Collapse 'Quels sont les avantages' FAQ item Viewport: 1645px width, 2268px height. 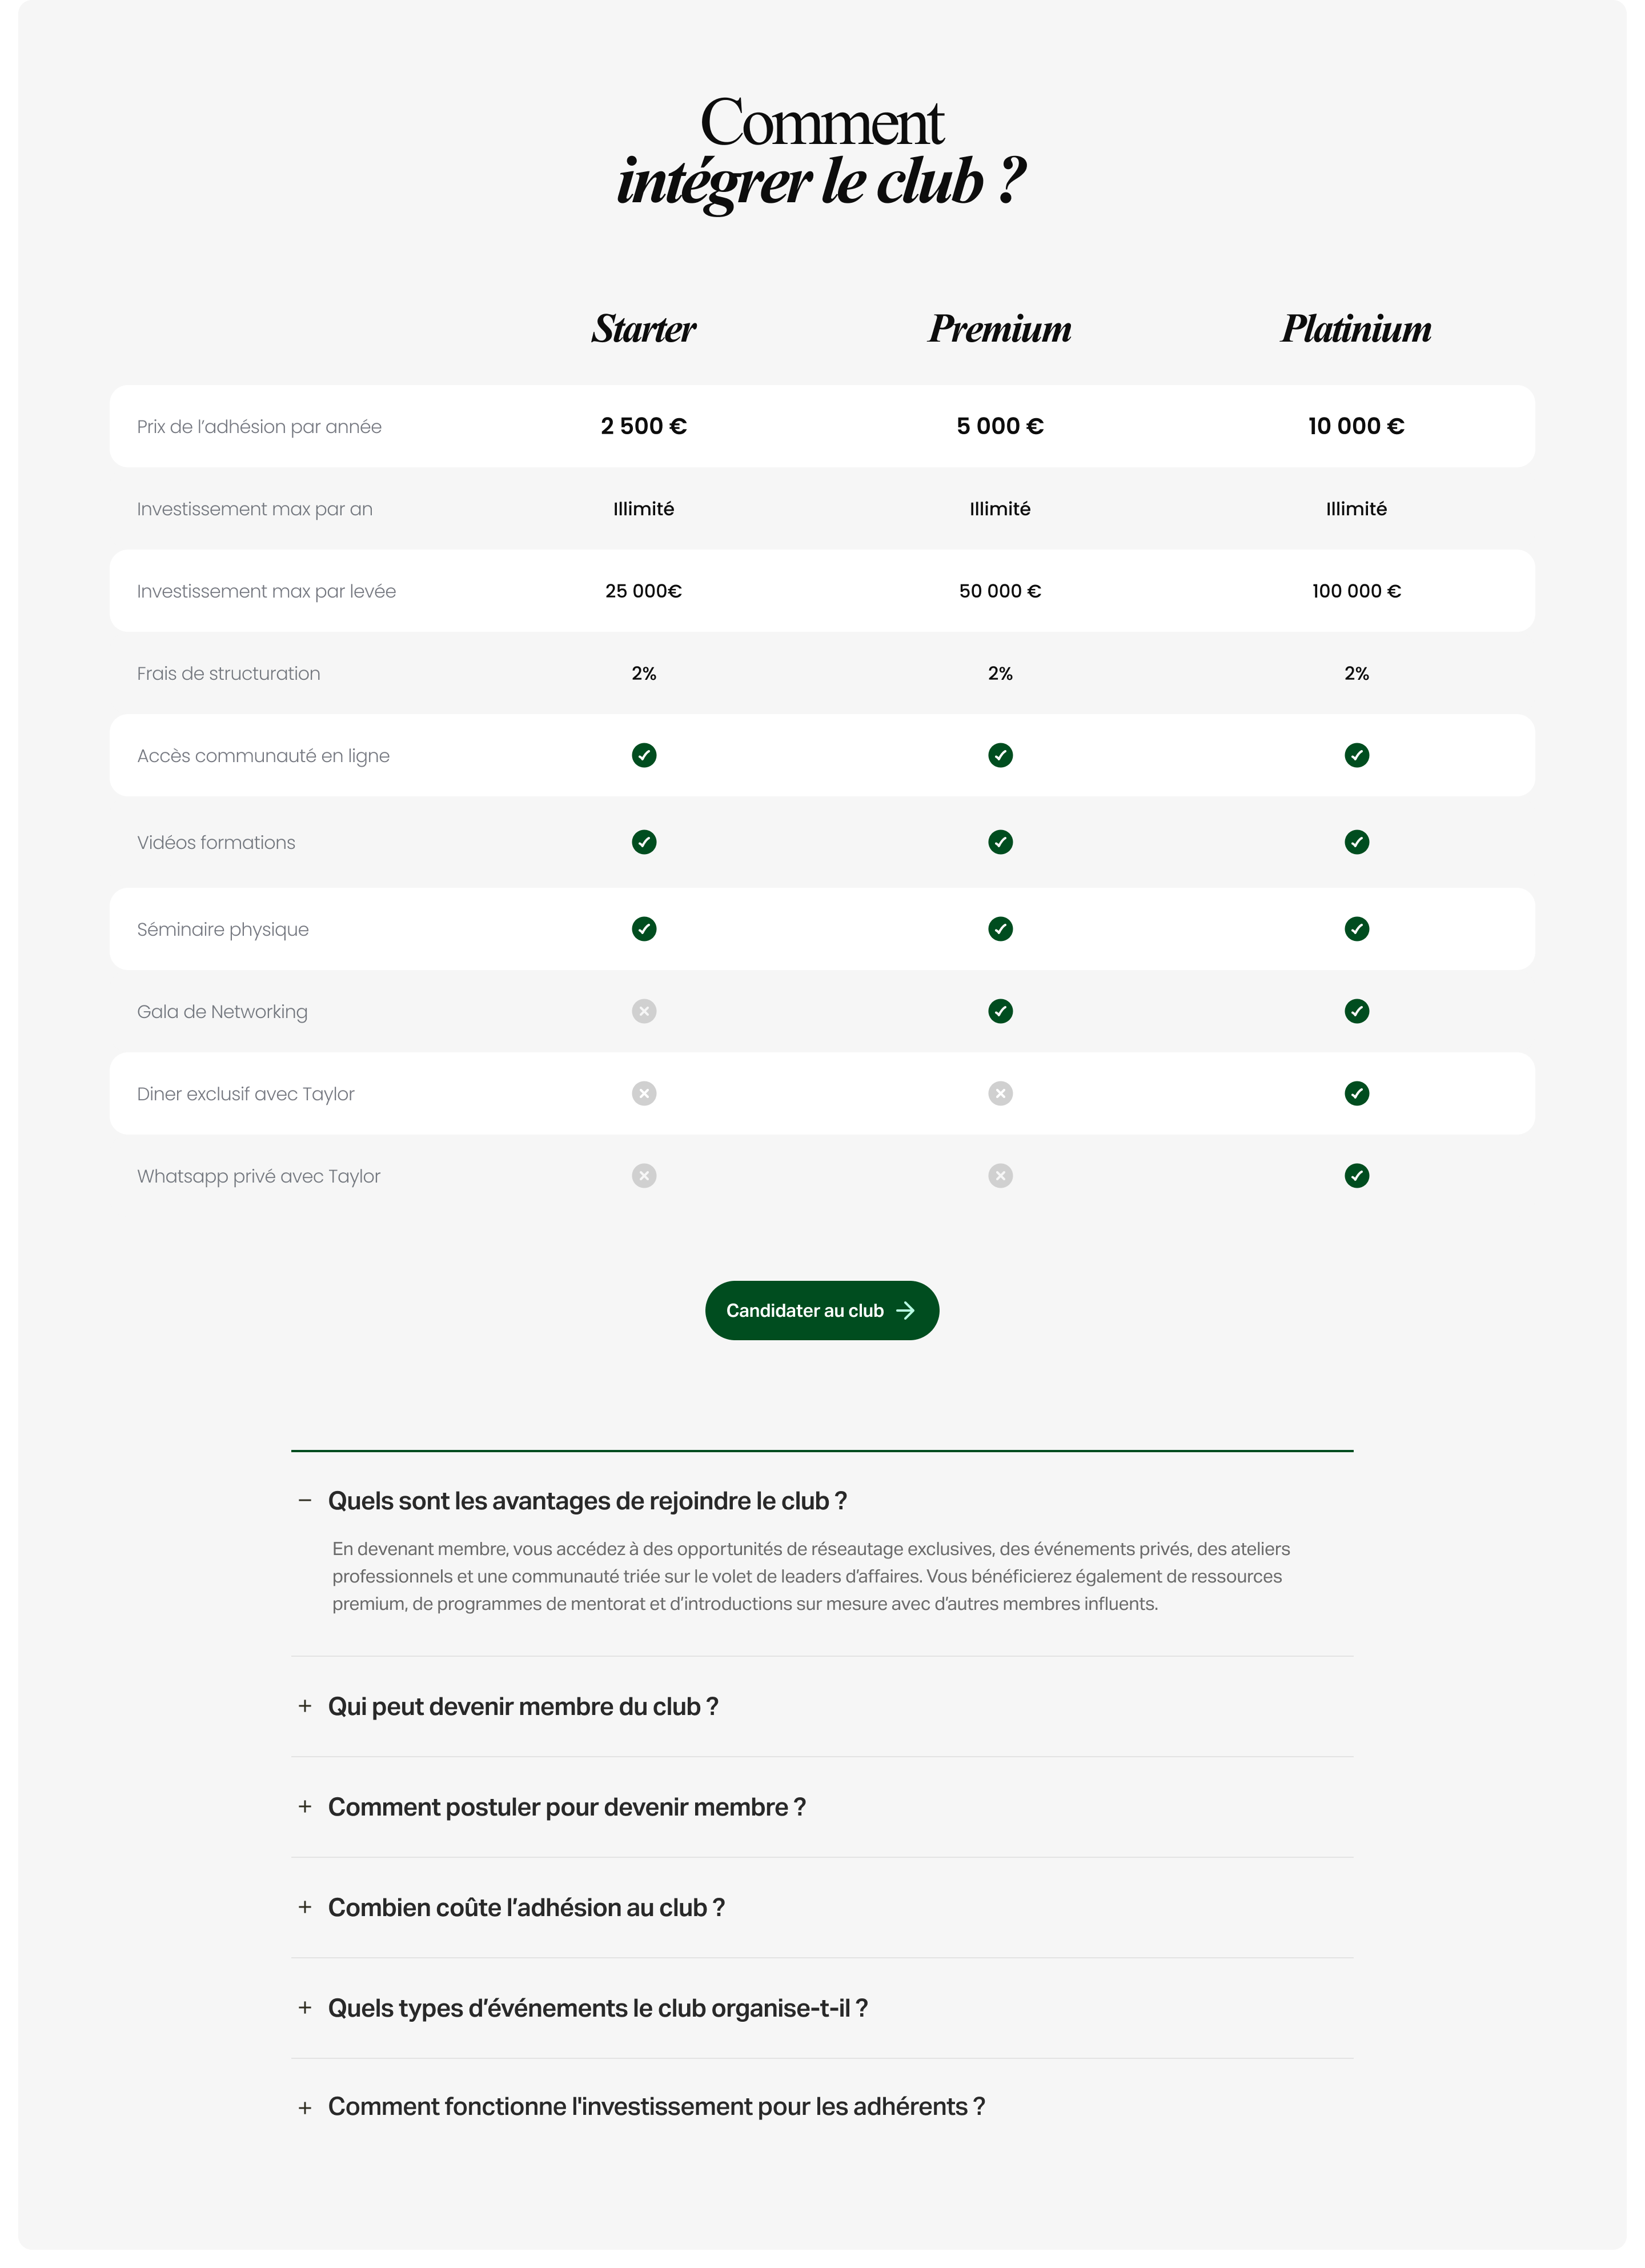point(587,1501)
